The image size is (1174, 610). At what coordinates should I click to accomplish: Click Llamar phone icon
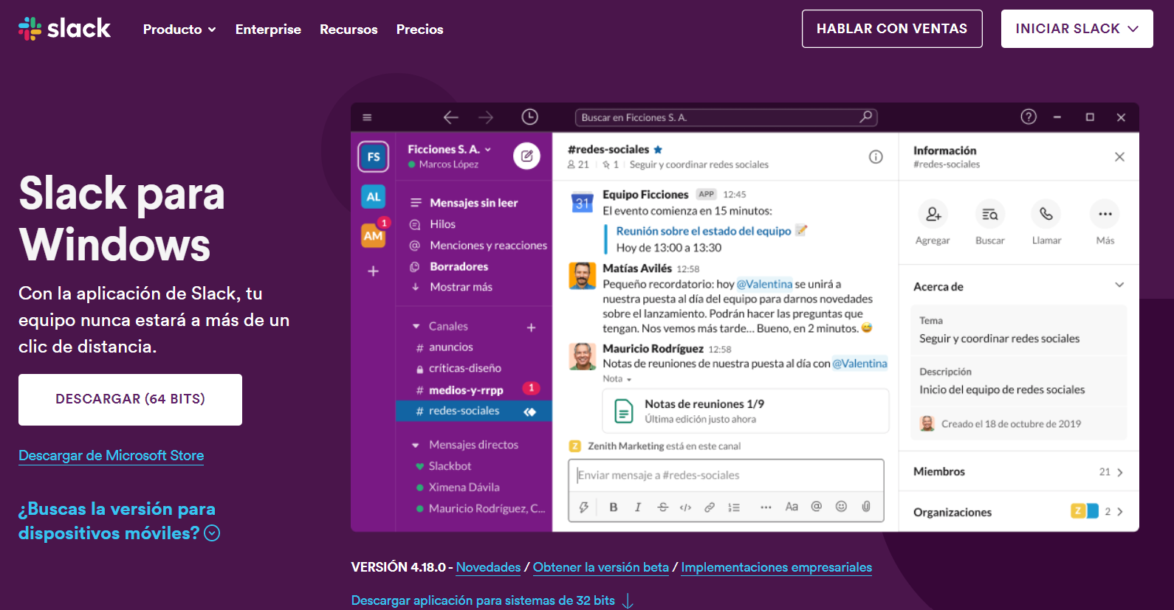1046,214
